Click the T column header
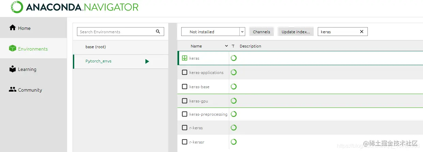 pos(233,46)
